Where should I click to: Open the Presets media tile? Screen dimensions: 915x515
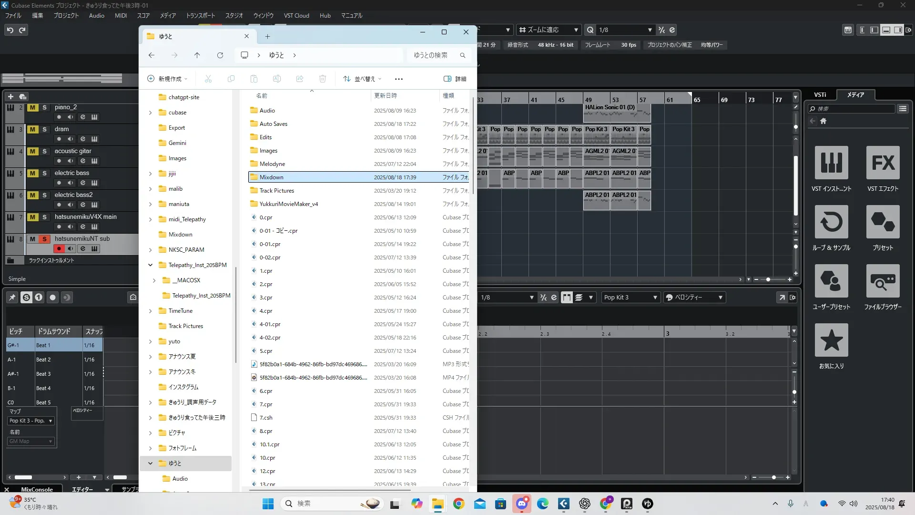pyautogui.click(x=883, y=222)
